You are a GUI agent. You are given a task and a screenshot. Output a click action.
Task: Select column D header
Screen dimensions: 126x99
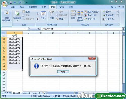(53, 33)
